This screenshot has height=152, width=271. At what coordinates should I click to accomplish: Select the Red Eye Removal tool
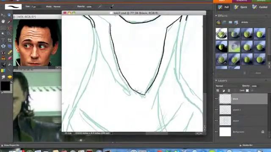3,52
